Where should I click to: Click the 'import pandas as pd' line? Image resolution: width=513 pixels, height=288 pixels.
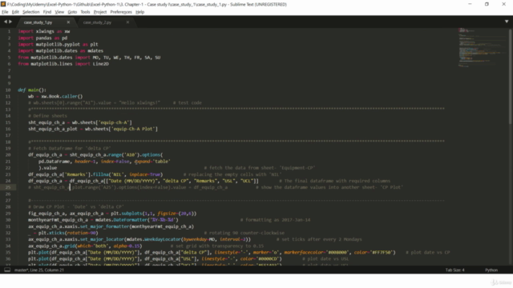pyautogui.click(x=42, y=38)
